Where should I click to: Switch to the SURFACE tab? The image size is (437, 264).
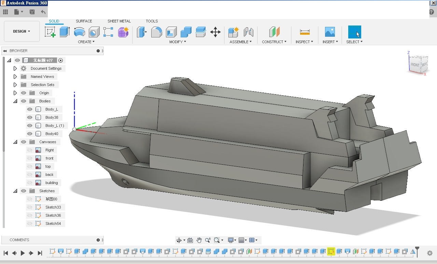click(x=84, y=21)
